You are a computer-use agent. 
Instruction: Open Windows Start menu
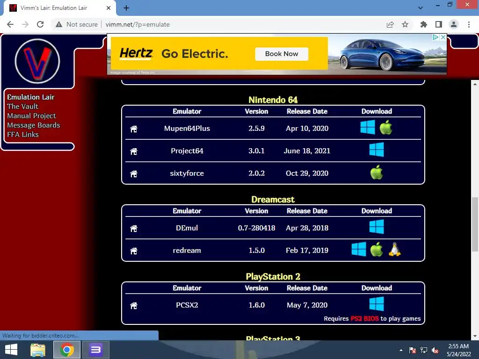pos(11,350)
